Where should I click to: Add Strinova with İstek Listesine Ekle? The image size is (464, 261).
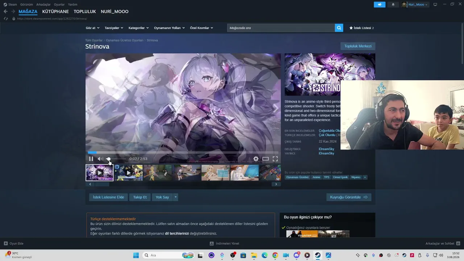tap(108, 197)
